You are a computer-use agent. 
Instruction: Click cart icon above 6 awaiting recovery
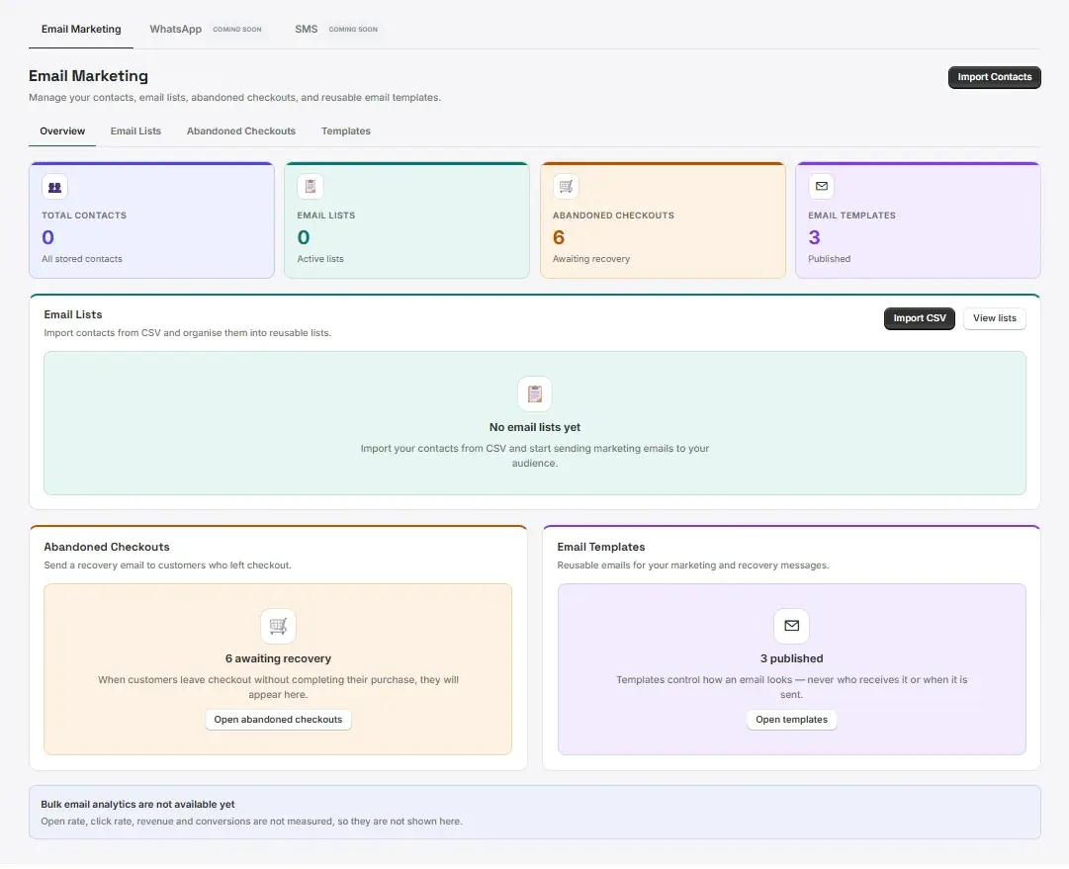pyautogui.click(x=278, y=628)
